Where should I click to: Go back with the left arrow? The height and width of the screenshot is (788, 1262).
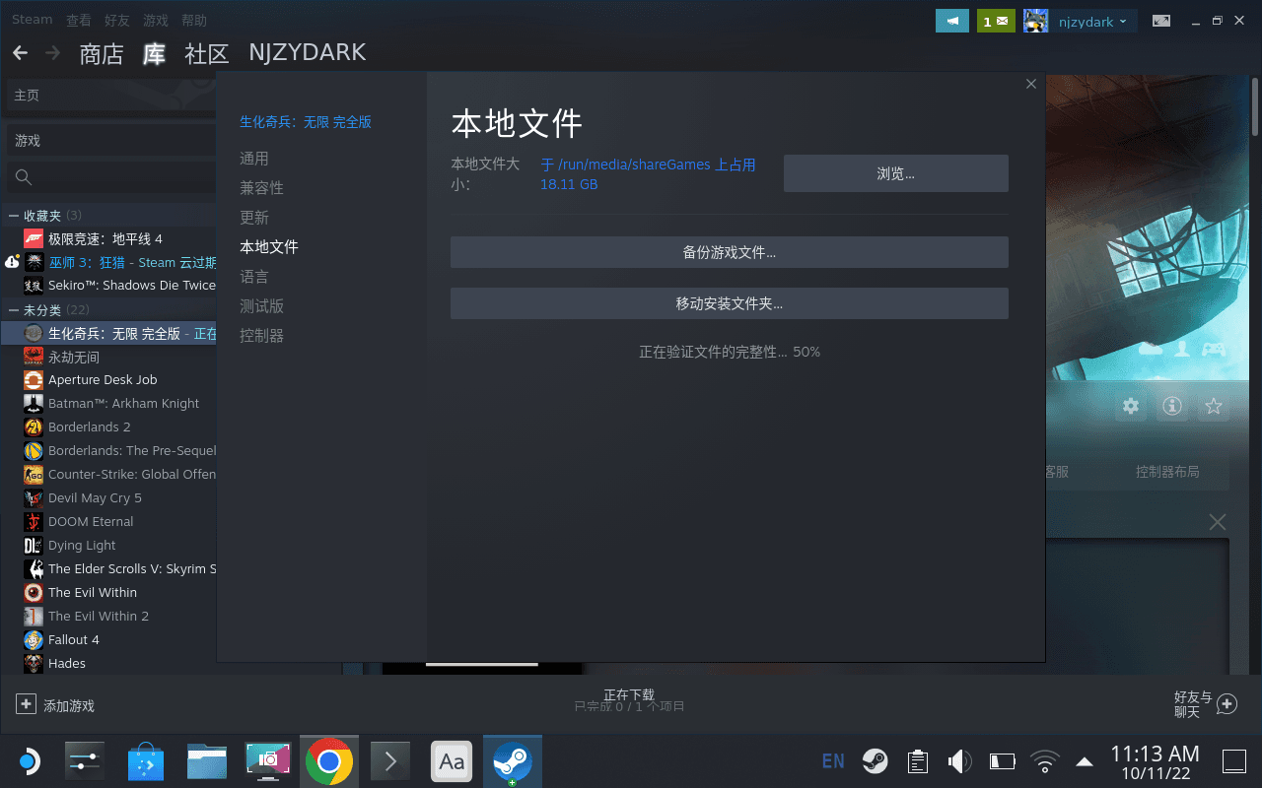[x=20, y=52]
